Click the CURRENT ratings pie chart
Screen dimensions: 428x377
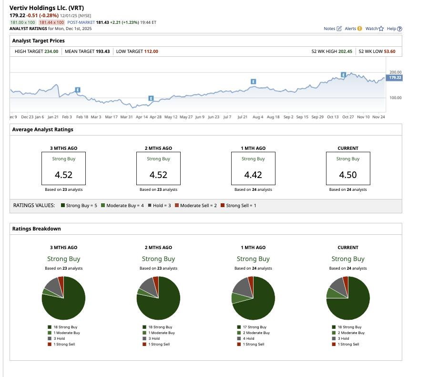pos(347,298)
